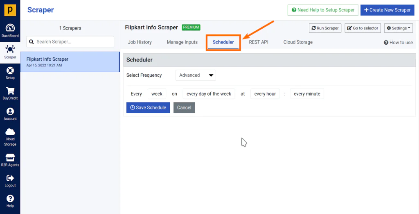Viewport: 419px width, 214px height.
Task: Click the Scheduler panel header
Action: click(x=269, y=60)
